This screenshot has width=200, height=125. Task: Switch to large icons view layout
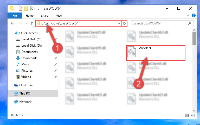pos(193,115)
